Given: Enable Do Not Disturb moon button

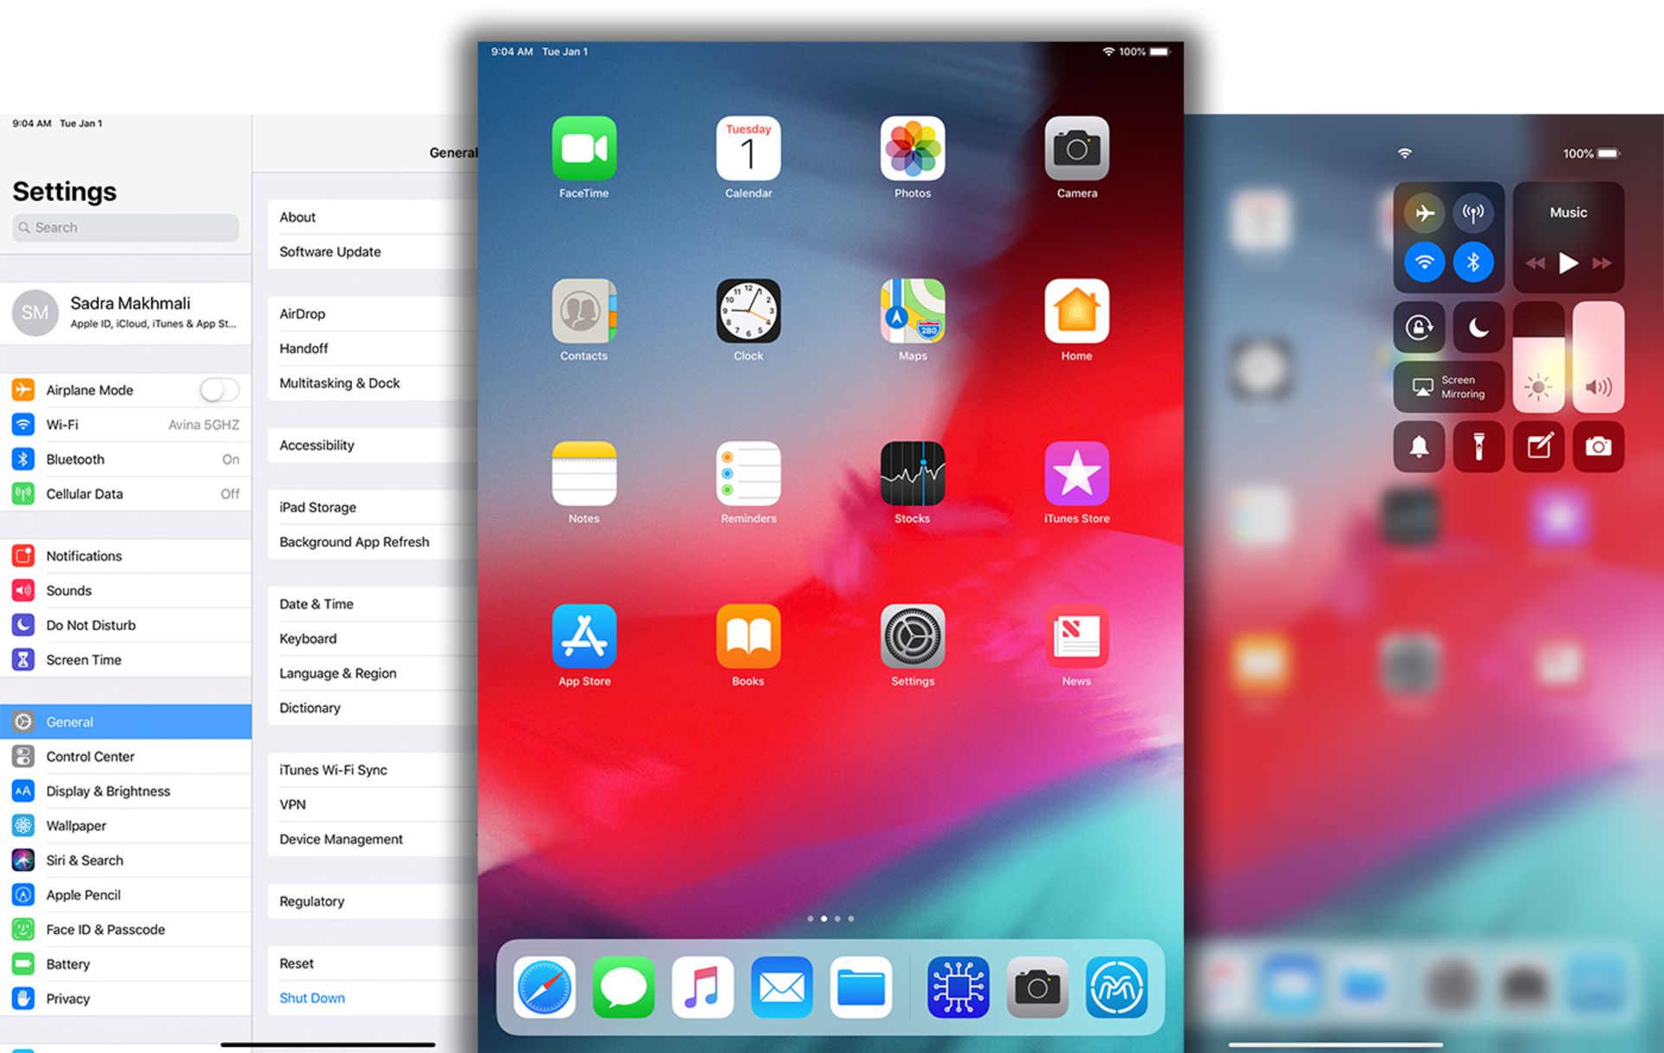Looking at the screenshot, I should [x=1478, y=328].
